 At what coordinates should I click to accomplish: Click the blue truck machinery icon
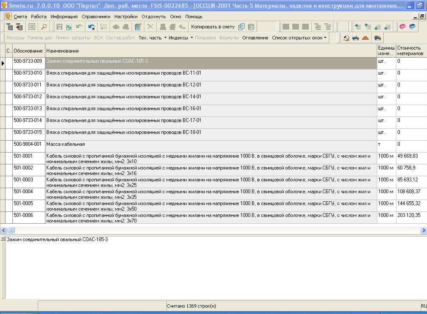356,38
